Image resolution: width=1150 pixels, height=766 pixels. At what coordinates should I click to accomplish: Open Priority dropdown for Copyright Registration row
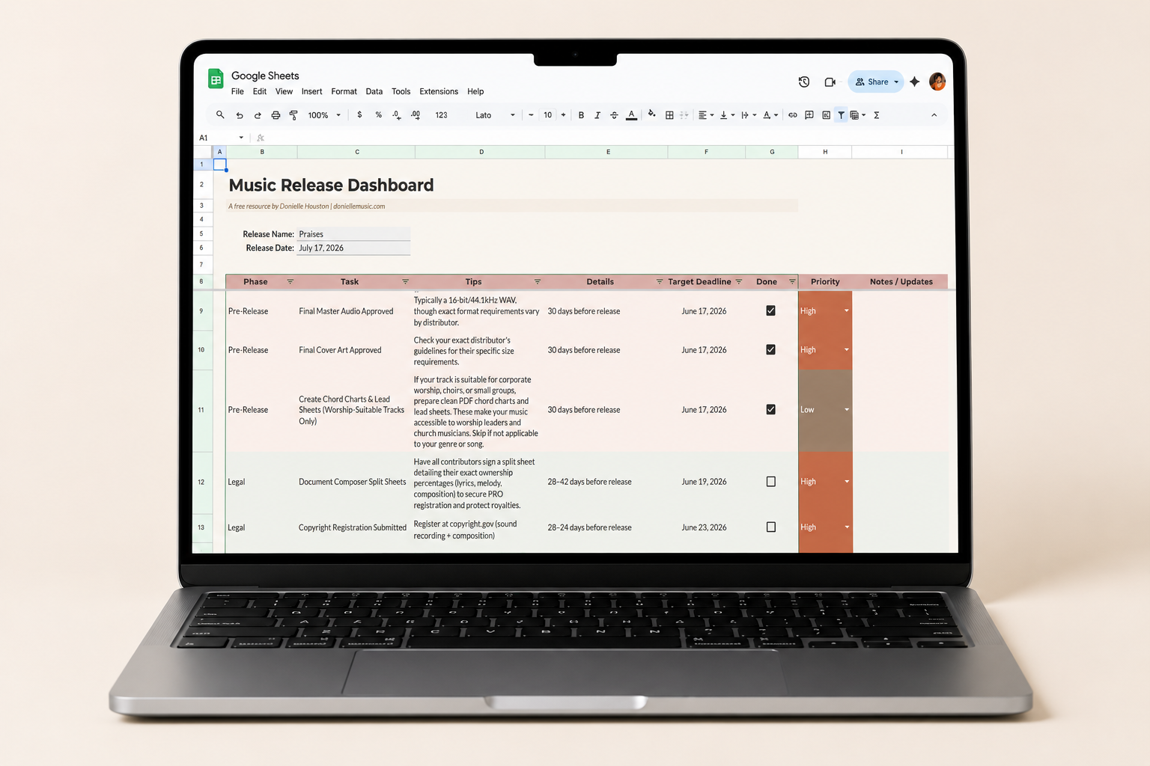pos(847,527)
